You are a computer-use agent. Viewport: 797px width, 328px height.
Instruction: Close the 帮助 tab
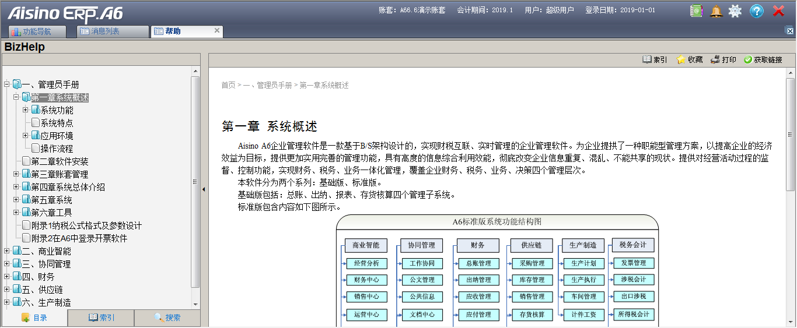[217, 31]
